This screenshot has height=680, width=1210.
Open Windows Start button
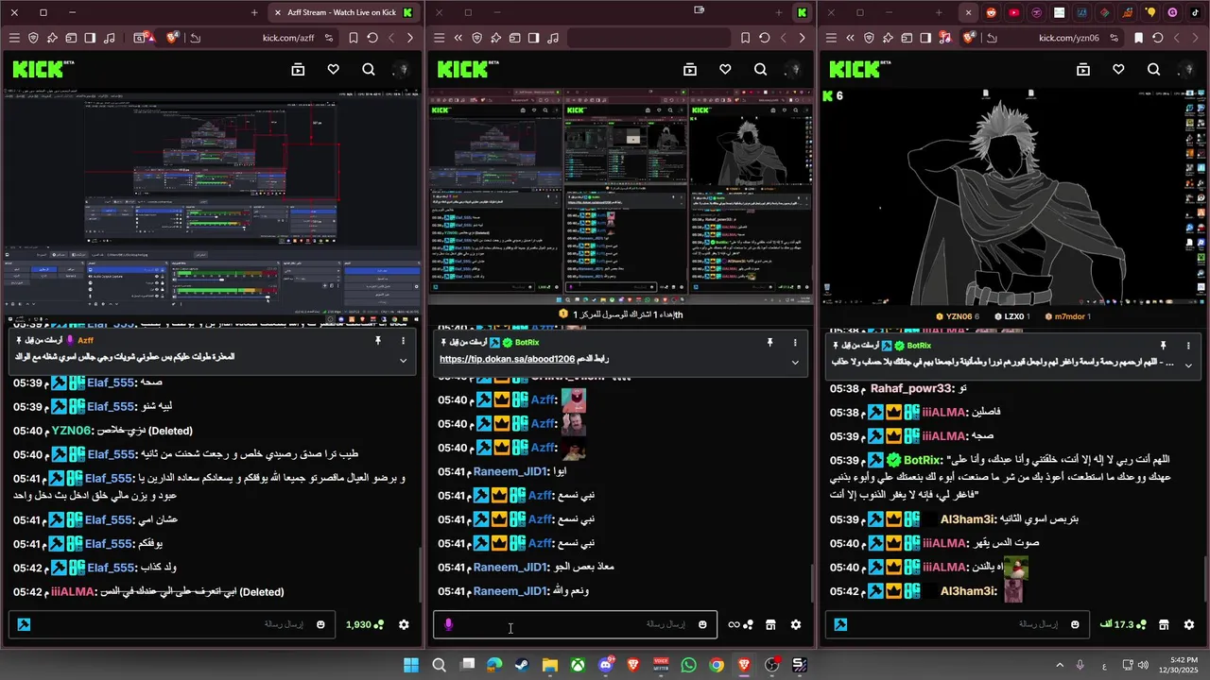click(411, 665)
